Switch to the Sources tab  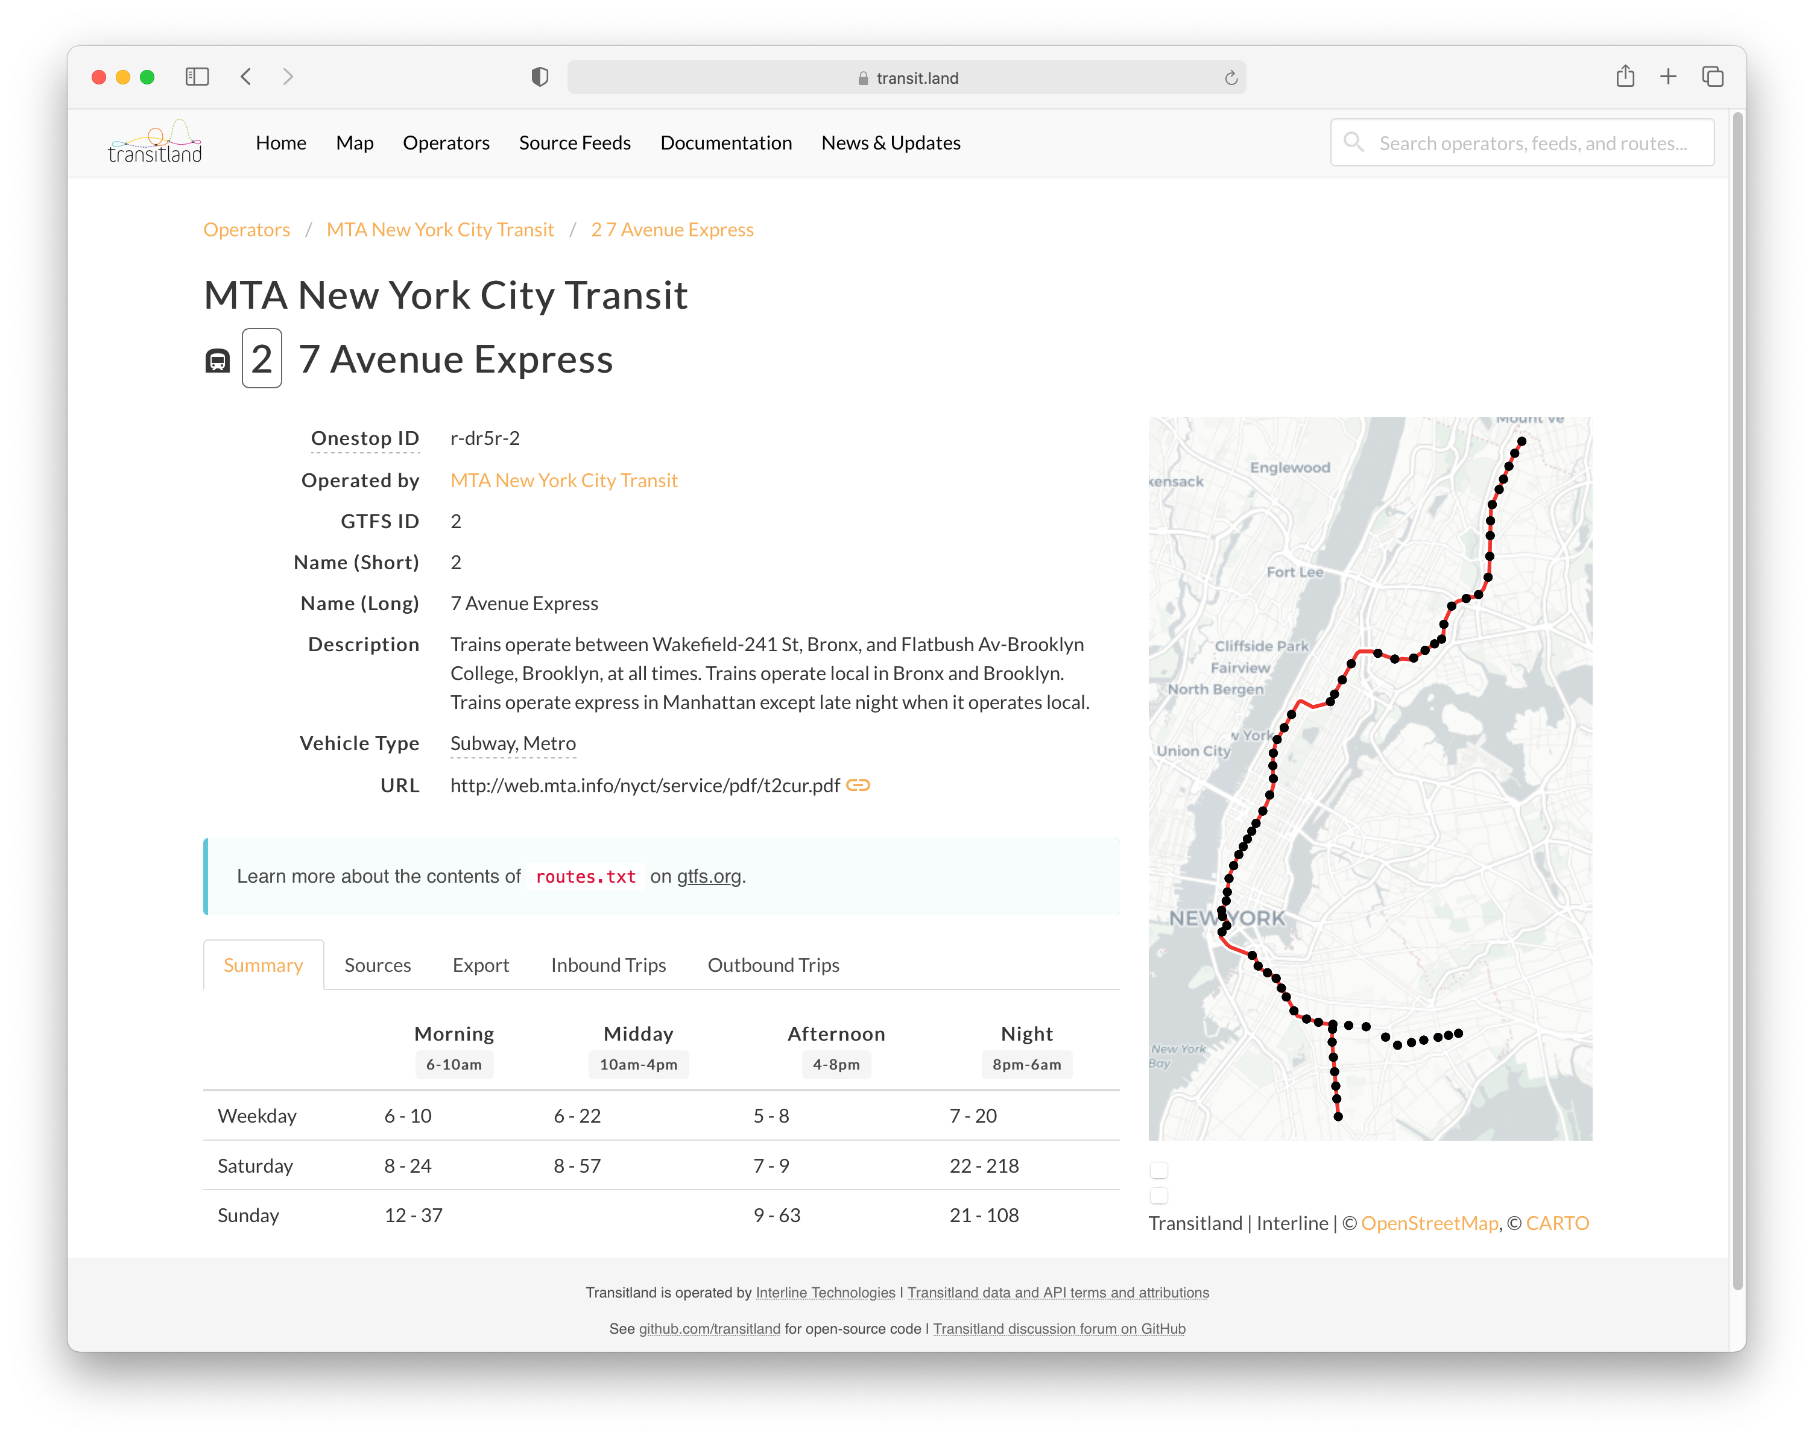click(x=377, y=965)
